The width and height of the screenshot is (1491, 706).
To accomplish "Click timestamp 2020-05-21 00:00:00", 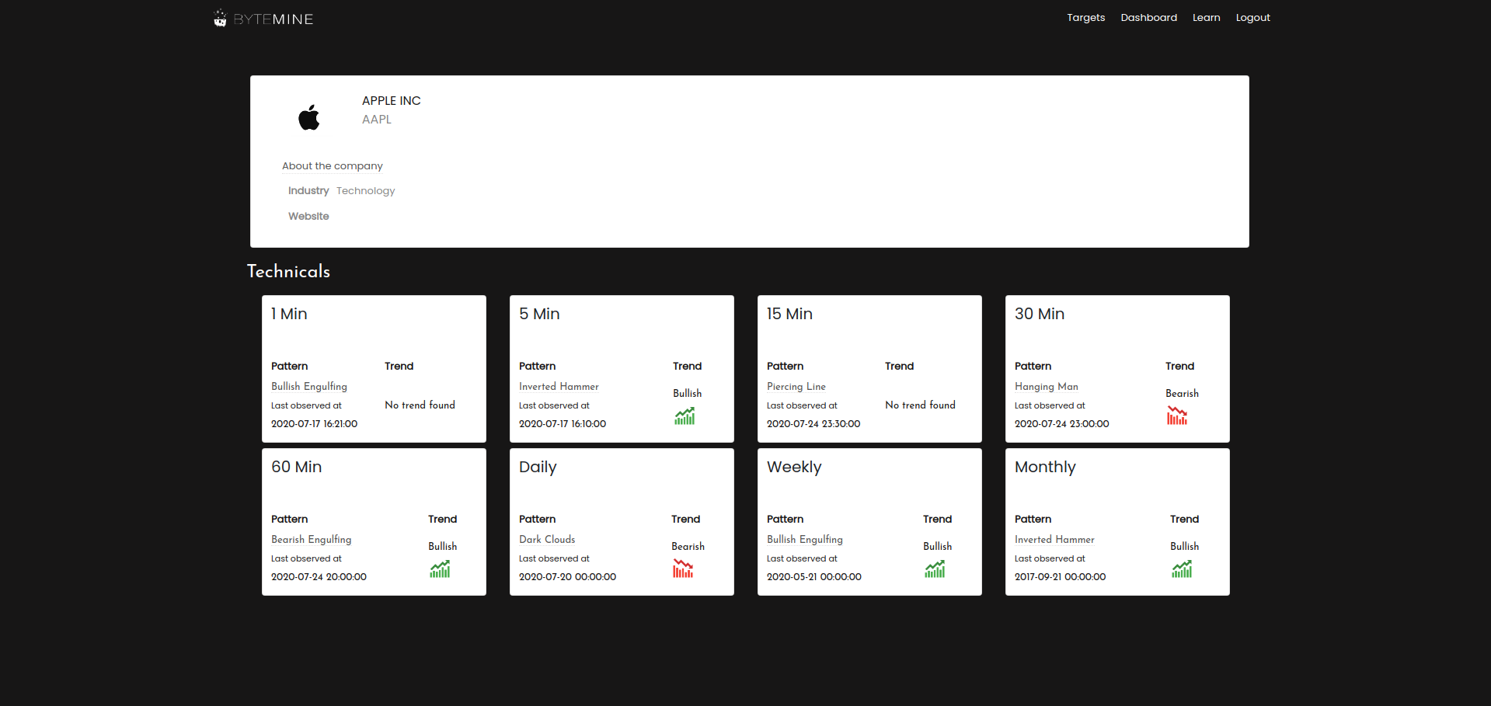I will pos(813,577).
